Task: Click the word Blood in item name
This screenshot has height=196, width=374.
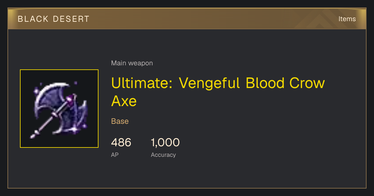Action: pos(265,83)
